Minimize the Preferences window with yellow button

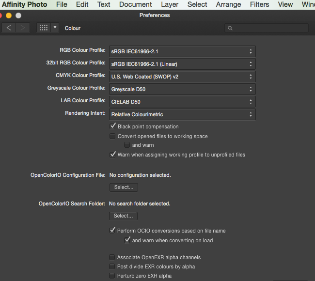9,16
